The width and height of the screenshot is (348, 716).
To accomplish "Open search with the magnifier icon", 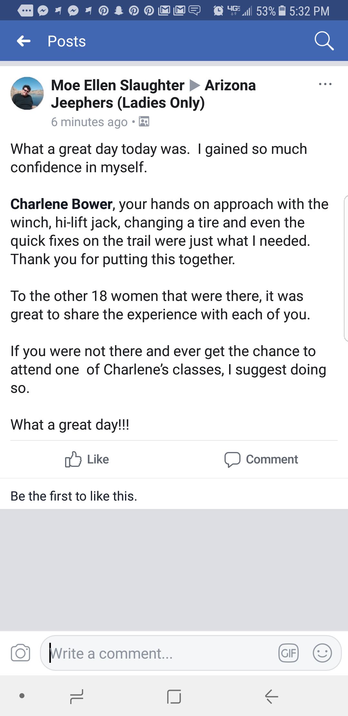I will click(x=324, y=41).
